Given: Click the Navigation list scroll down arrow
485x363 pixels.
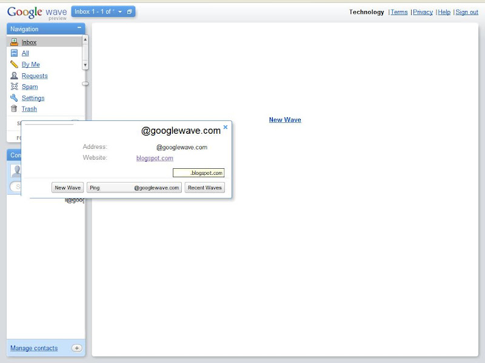Looking at the screenshot, I should click(x=85, y=65).
